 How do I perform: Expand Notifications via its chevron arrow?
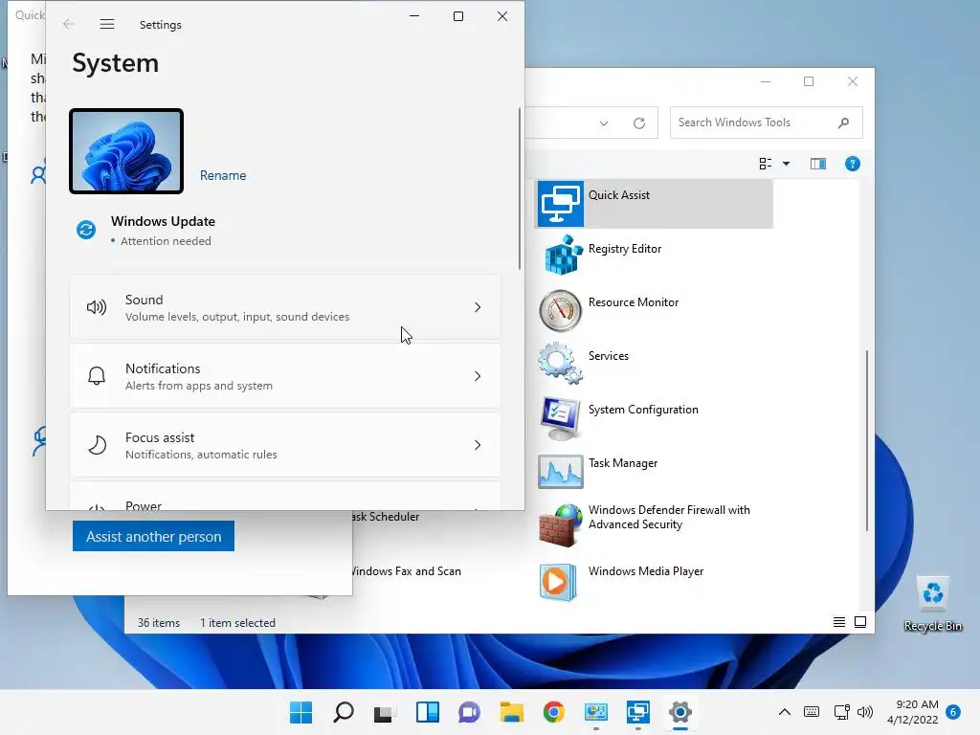click(x=478, y=376)
